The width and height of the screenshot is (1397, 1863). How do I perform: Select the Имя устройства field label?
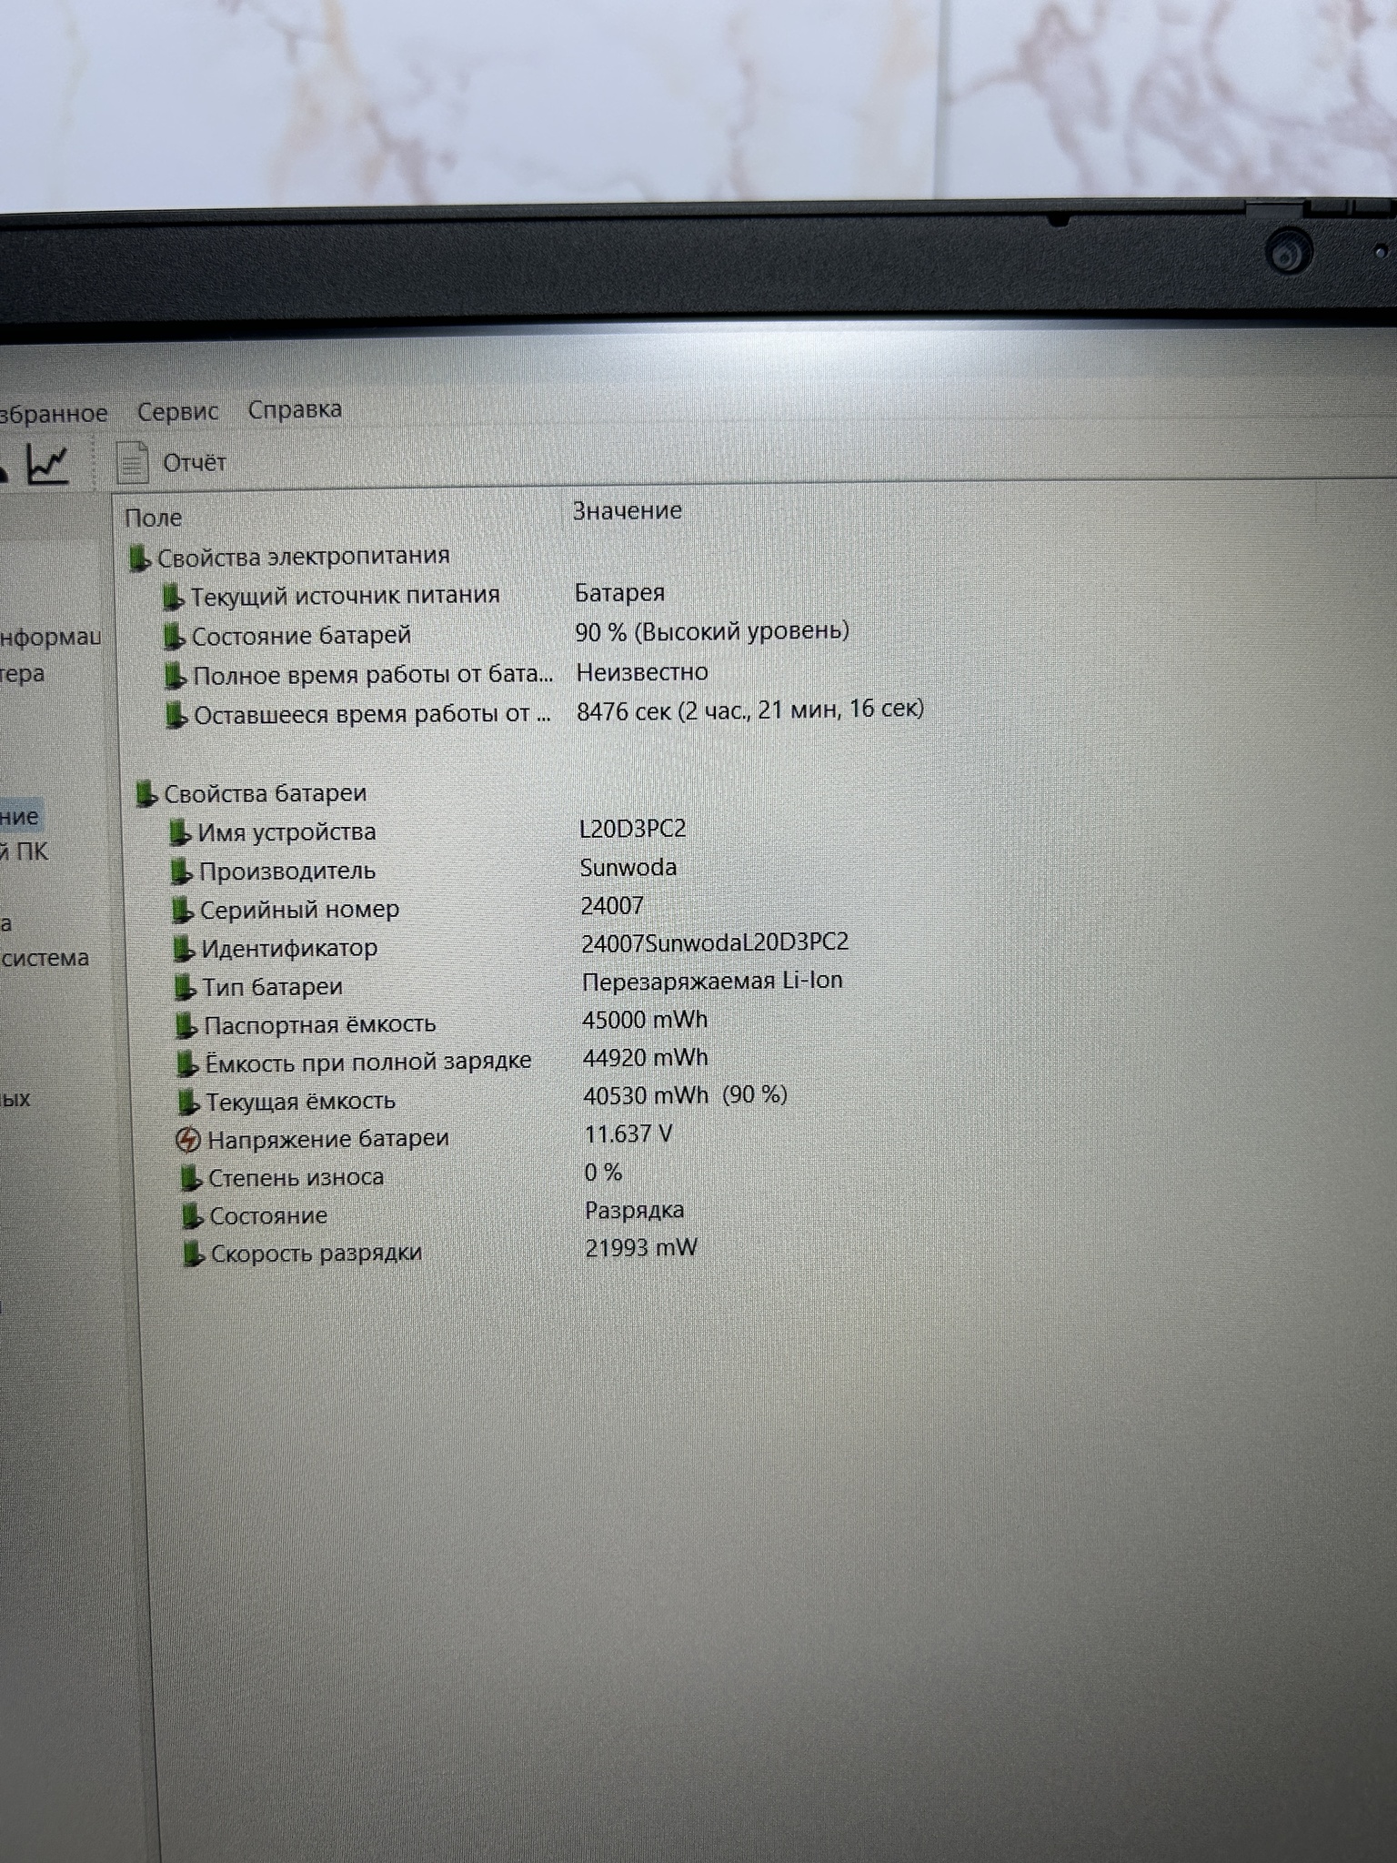[x=287, y=832]
